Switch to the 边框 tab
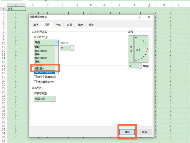The height and width of the screenshot is (143, 190). click(69, 25)
